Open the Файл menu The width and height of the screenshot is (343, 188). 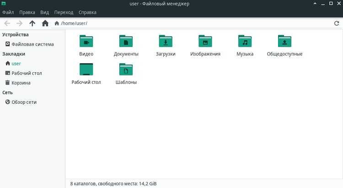click(x=8, y=12)
